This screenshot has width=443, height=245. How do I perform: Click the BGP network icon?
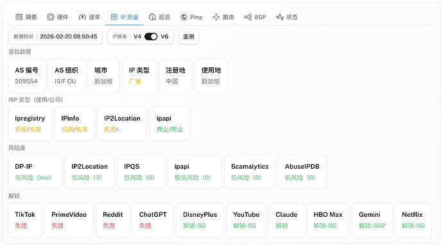(248, 17)
